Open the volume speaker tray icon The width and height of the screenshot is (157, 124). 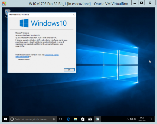[135, 119]
